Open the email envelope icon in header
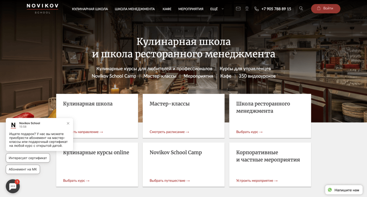367x197 pixels. pyautogui.click(x=238, y=8)
